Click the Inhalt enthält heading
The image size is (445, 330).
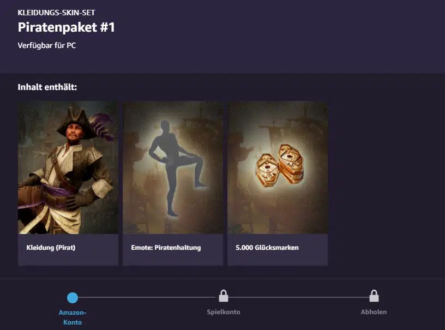(x=47, y=87)
